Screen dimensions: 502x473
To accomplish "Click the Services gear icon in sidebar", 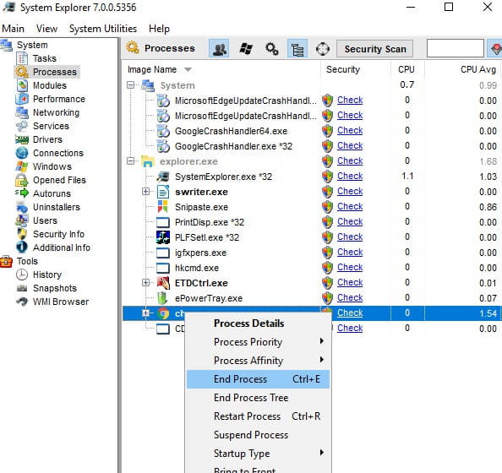I will (22, 126).
